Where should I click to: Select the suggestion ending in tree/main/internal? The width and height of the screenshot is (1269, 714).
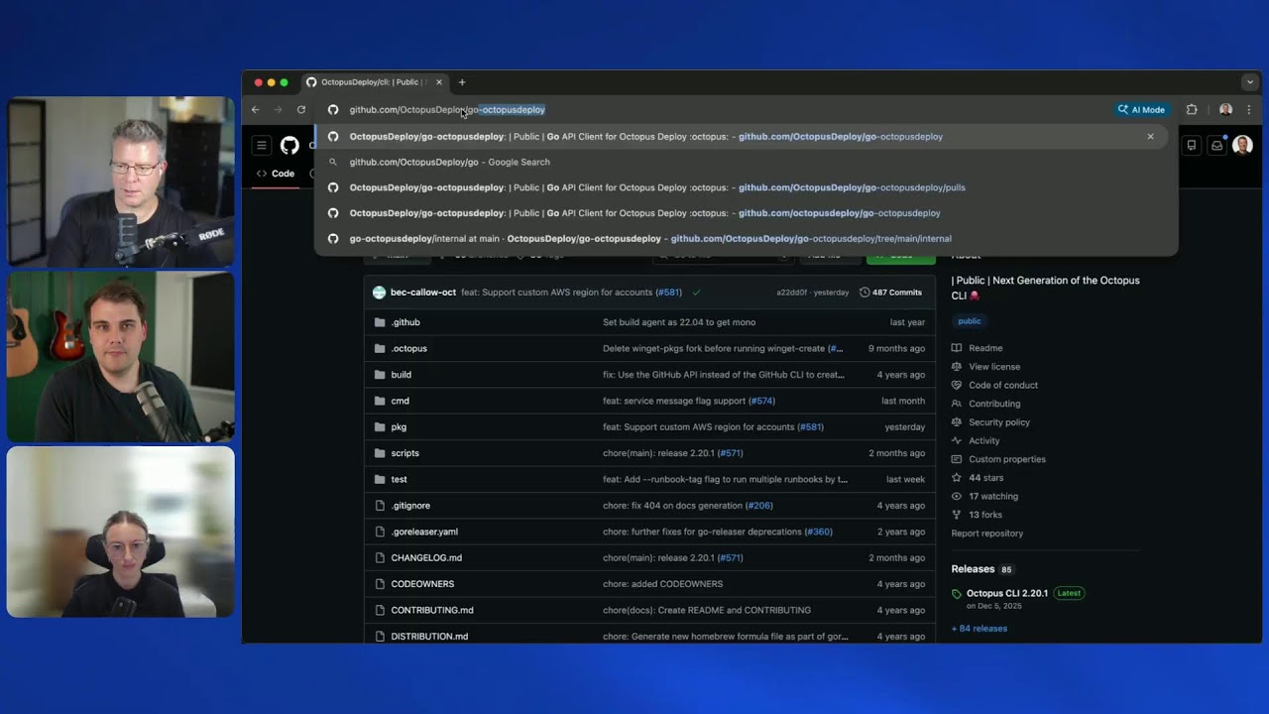pos(746,239)
